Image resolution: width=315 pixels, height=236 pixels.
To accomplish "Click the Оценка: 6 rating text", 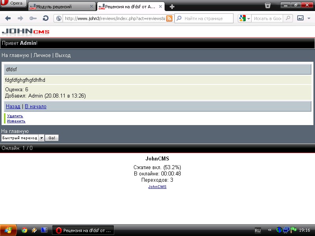I will [17, 89].
